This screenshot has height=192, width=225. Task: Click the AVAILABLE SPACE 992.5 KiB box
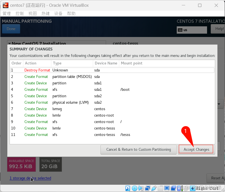point(21,164)
